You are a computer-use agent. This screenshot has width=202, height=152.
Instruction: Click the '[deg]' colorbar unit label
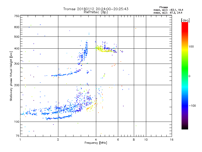pyautogui.click(x=185, y=20)
